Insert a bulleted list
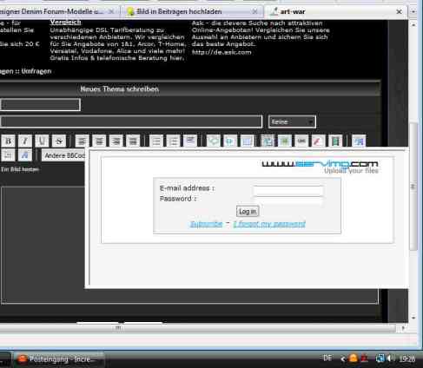 (x=156, y=141)
